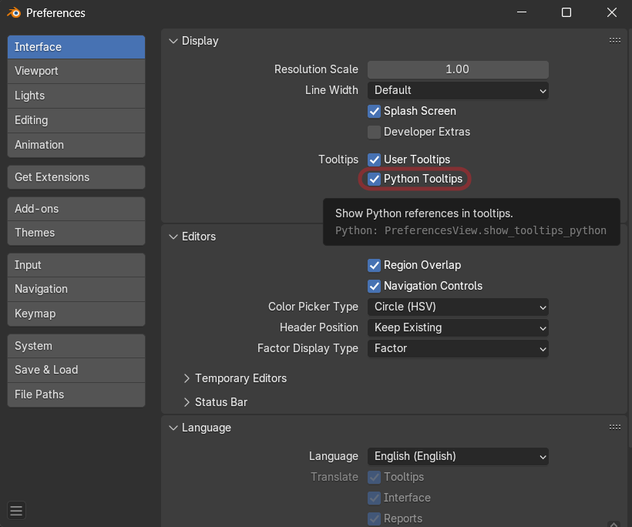The image size is (632, 527).
Task: Enable the Developer Extras checkbox
Action: tap(374, 133)
